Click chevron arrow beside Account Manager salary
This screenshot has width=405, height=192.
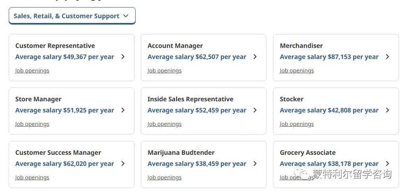(x=255, y=57)
